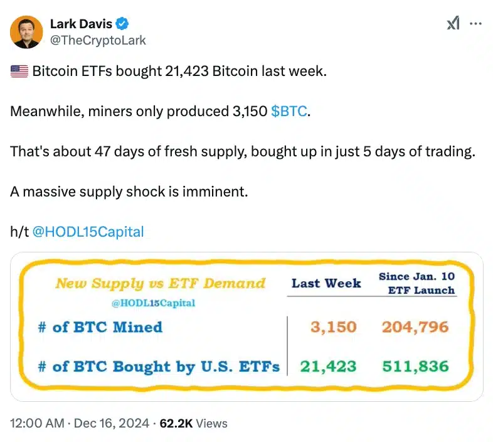
Task: Select the "Last Week" column header in chart
Action: [x=326, y=283]
